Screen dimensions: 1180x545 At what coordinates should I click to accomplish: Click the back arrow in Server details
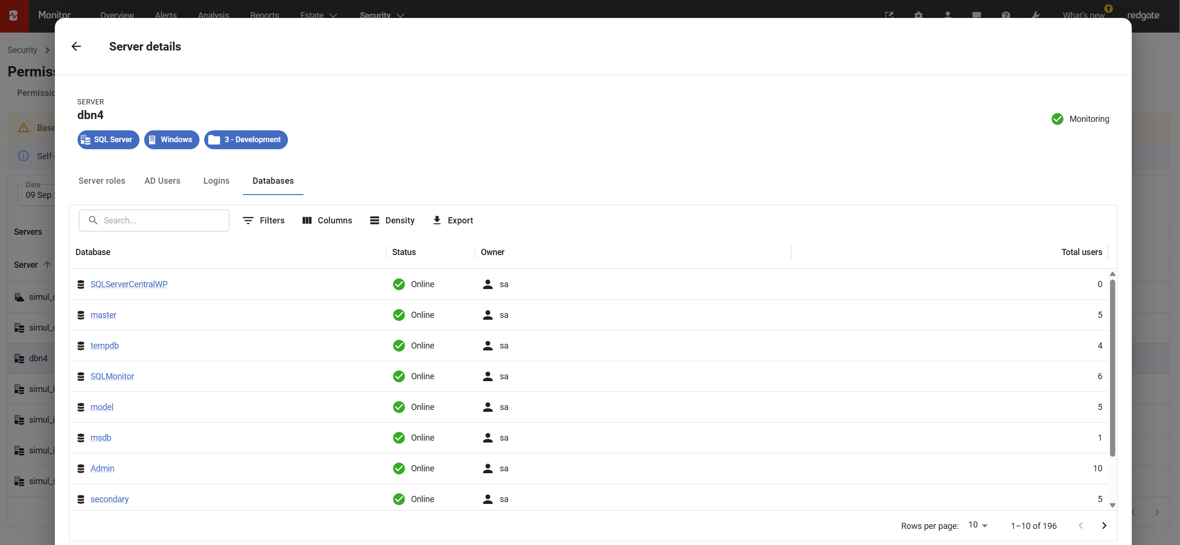point(76,46)
